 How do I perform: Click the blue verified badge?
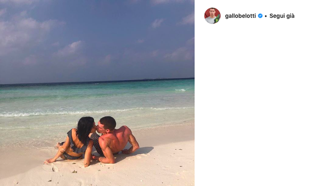click(x=260, y=16)
